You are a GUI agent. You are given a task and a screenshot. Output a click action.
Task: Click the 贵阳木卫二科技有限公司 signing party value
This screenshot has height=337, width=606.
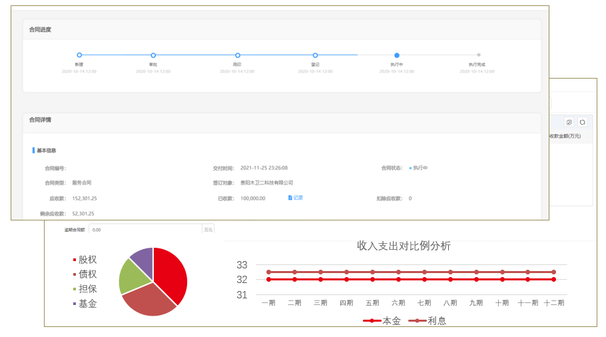[x=266, y=182]
